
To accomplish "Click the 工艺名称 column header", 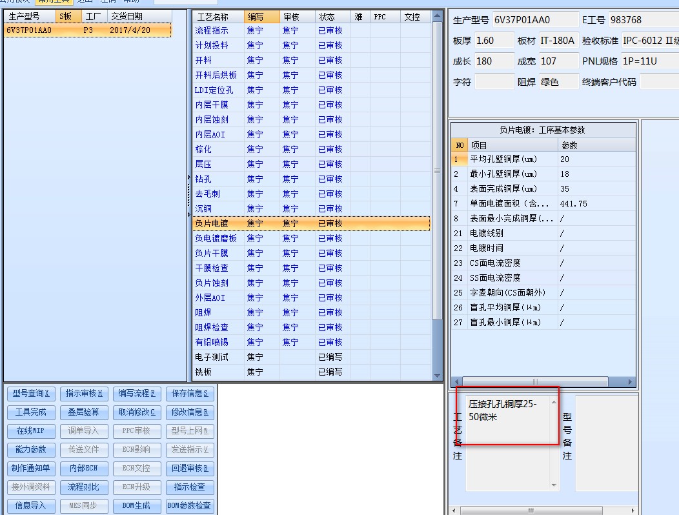I will (218, 17).
